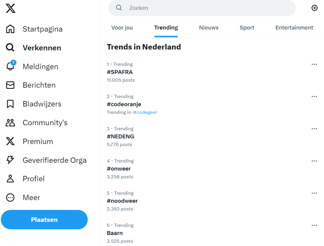
Task: Open Meldingen via the bell icon
Action: (10, 67)
